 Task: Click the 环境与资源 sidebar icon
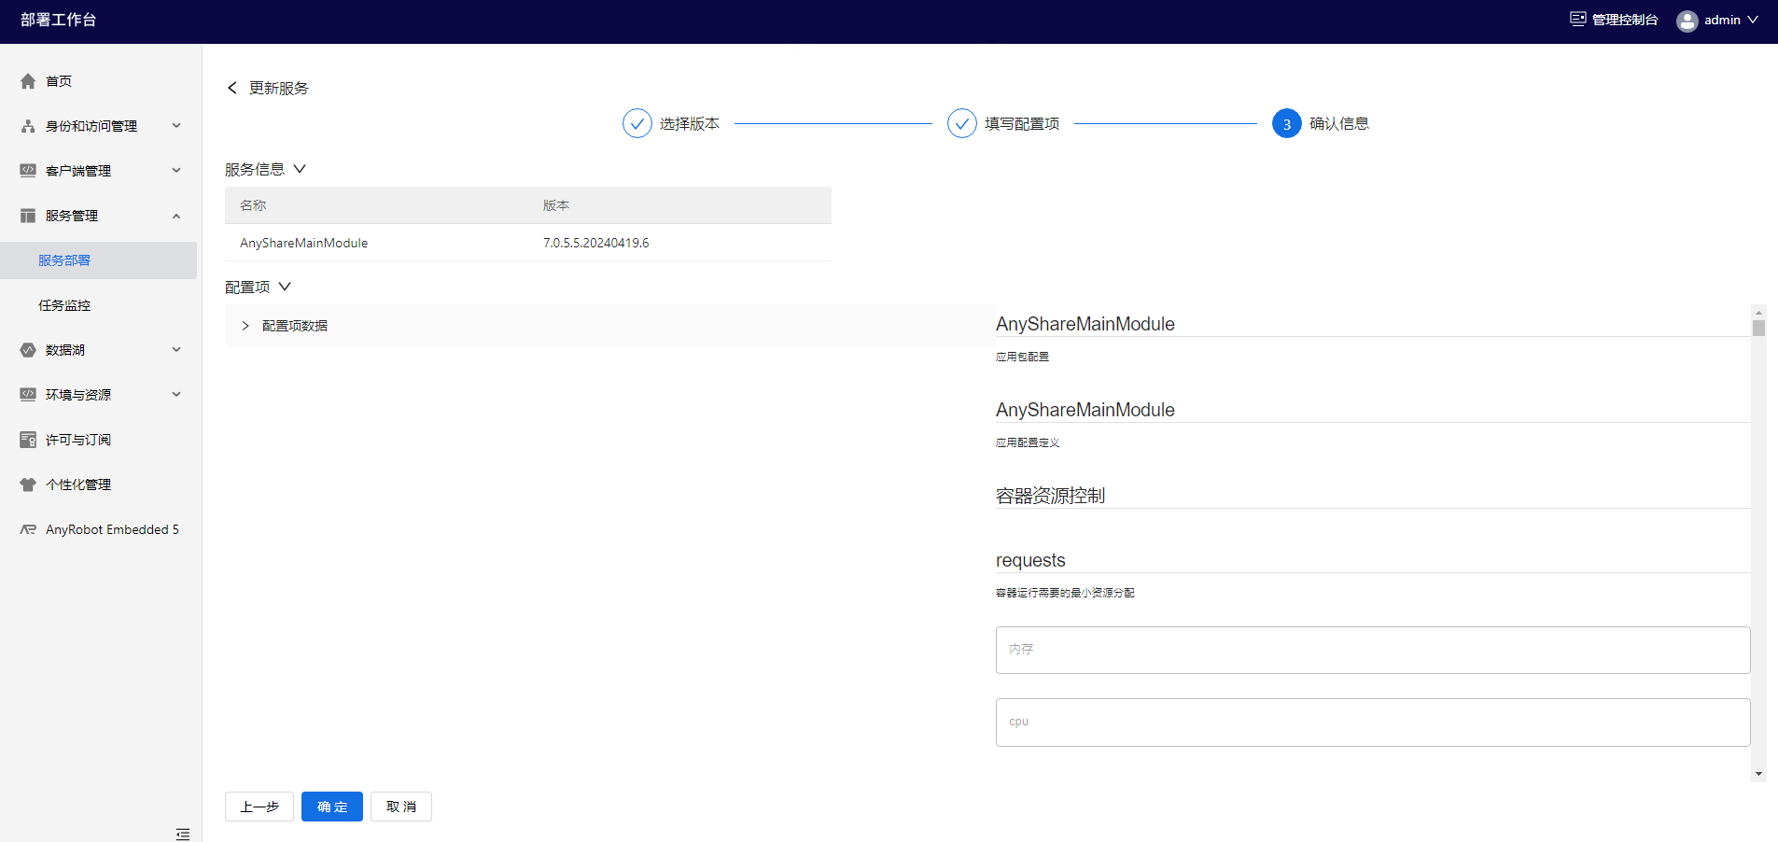[x=28, y=395]
